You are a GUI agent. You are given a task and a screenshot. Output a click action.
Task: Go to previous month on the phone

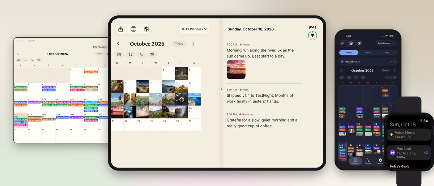click(x=341, y=71)
